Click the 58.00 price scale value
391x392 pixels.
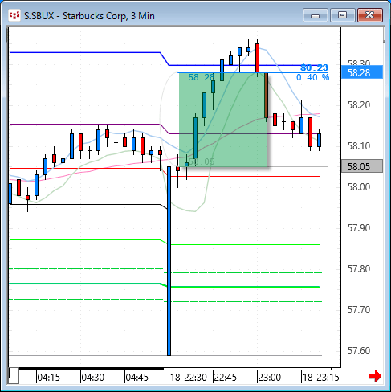(x=359, y=187)
